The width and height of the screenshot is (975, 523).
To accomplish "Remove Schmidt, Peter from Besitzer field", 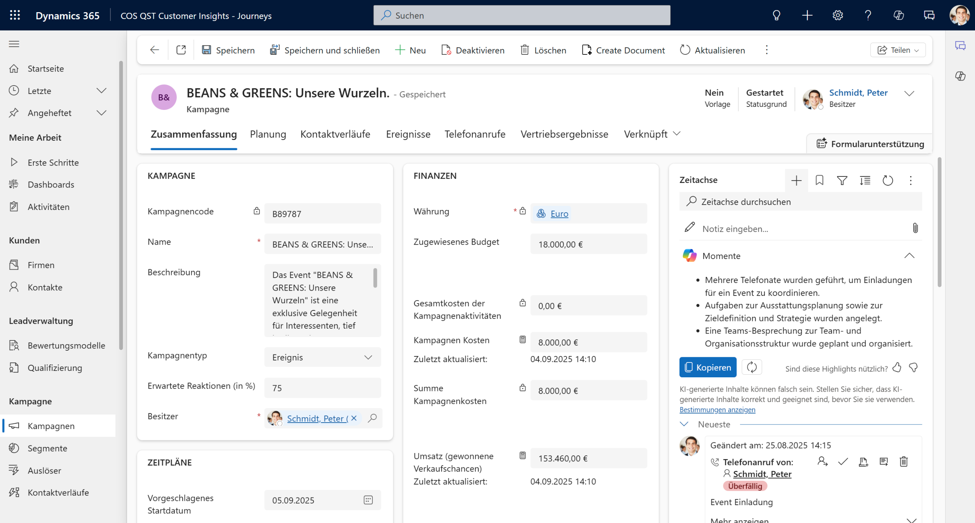I will (x=354, y=418).
